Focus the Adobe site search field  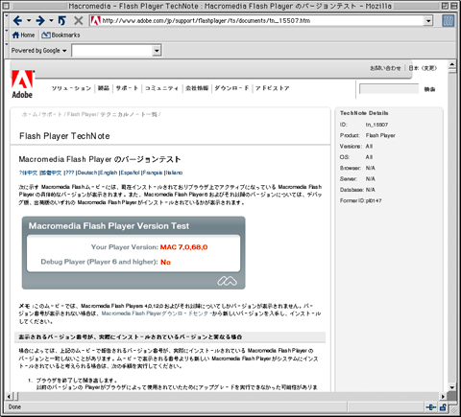pyautogui.click(x=389, y=89)
